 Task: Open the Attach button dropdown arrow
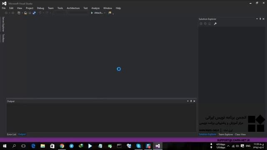tap(105, 13)
